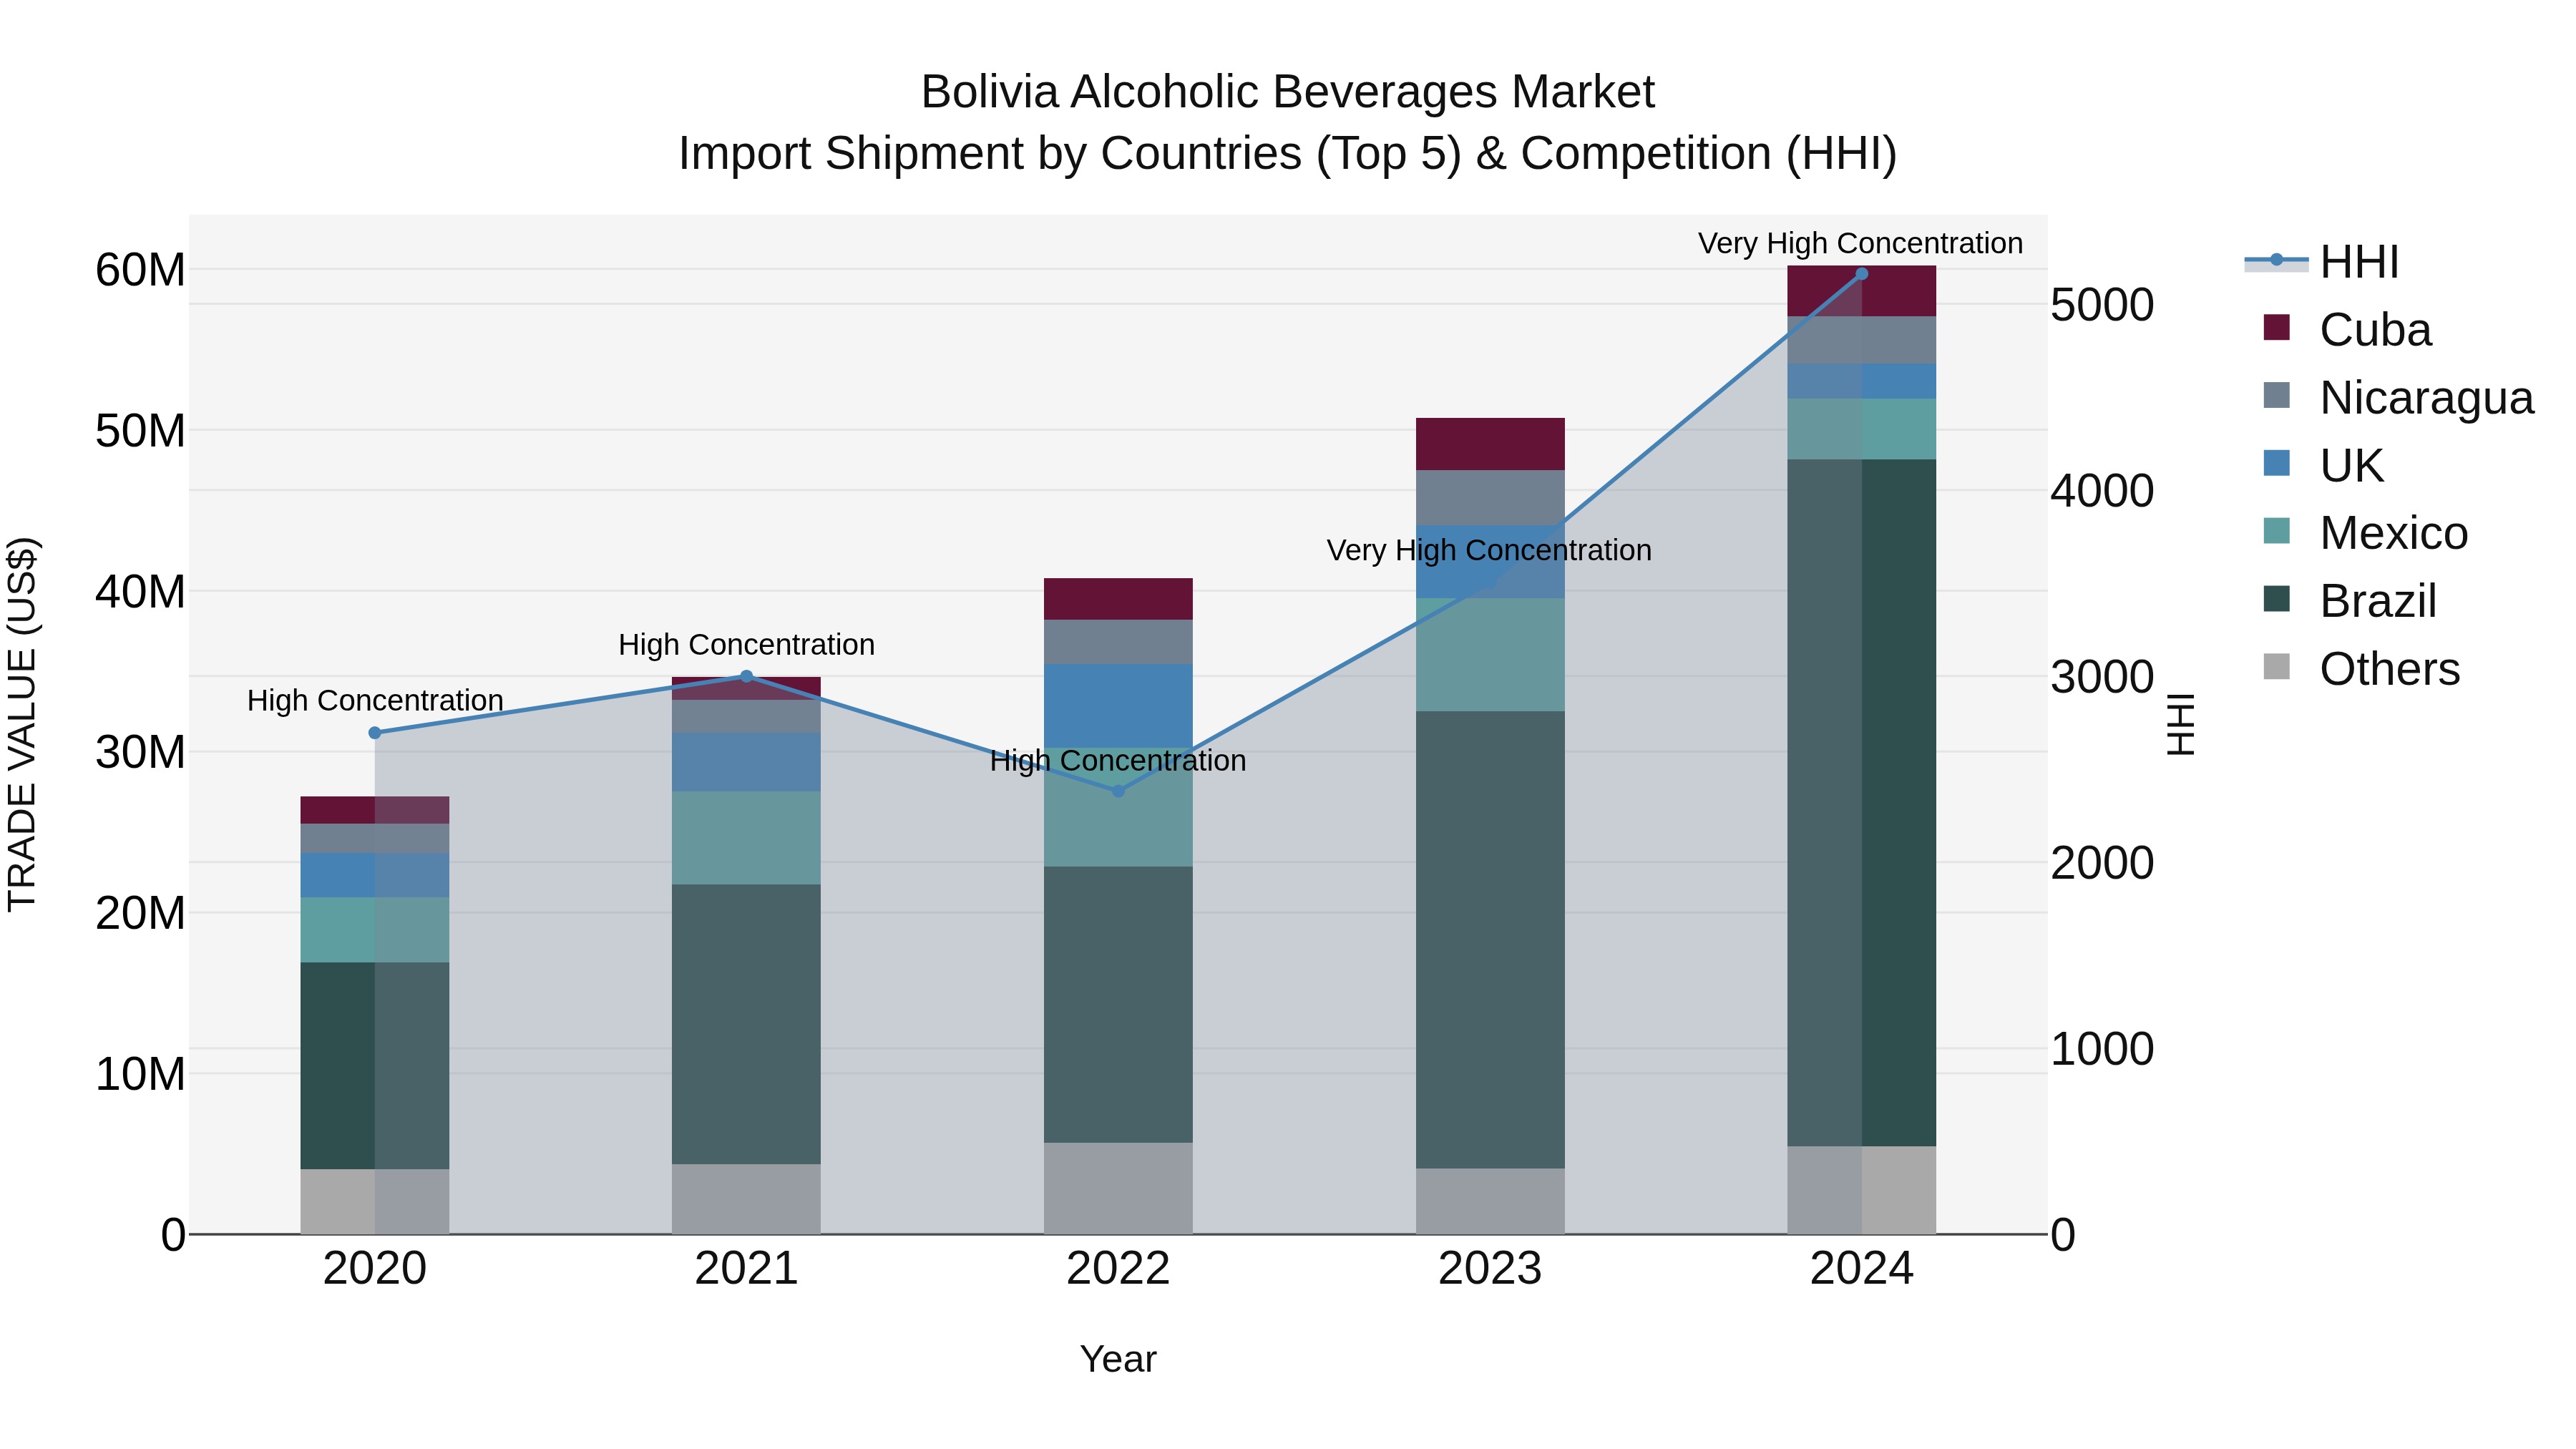The height and width of the screenshot is (1449, 2576).
Task: Click the Mexico legend color swatch
Action: pyautogui.click(x=2277, y=532)
